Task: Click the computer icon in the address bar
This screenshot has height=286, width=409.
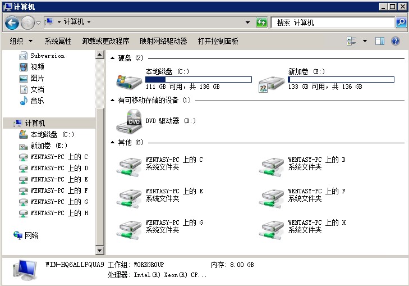Action: 49,22
